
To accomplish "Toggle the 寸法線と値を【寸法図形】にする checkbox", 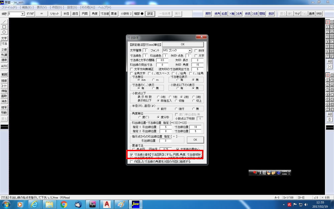I will click(x=131, y=154).
